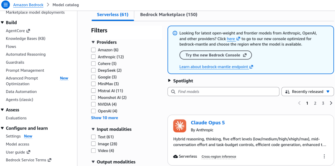Click the Claude Opus 5 Anthropic logo
Image resolution: width=335 pixels, height=166 pixels.
pos(180,126)
